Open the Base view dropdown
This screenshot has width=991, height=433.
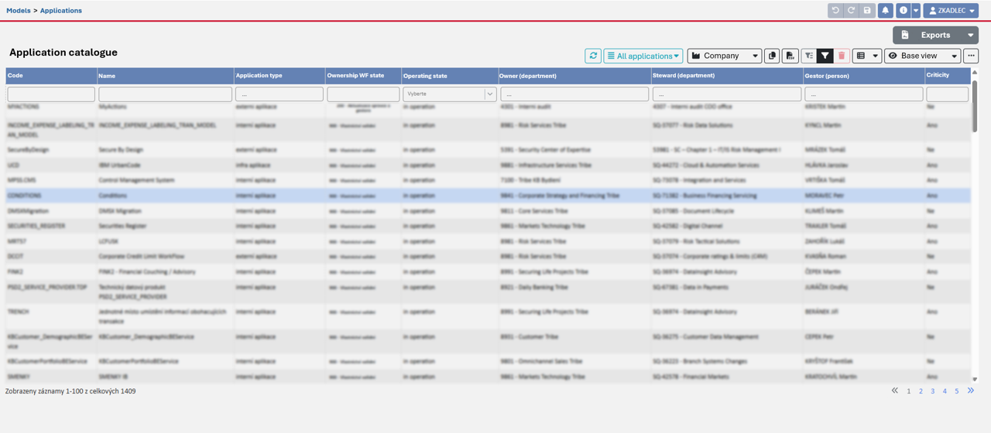pyautogui.click(x=923, y=56)
